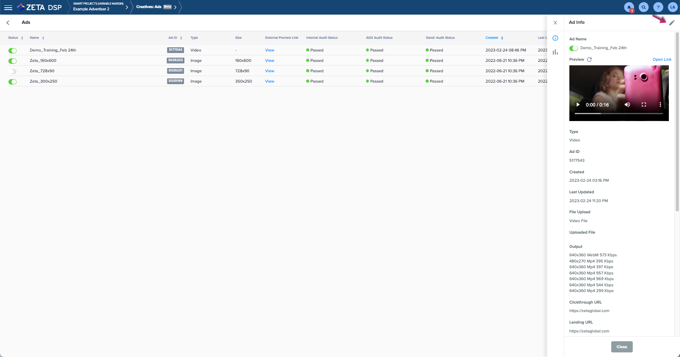Expand the Creatives: Ads breadcrumb chevron

tap(175, 7)
